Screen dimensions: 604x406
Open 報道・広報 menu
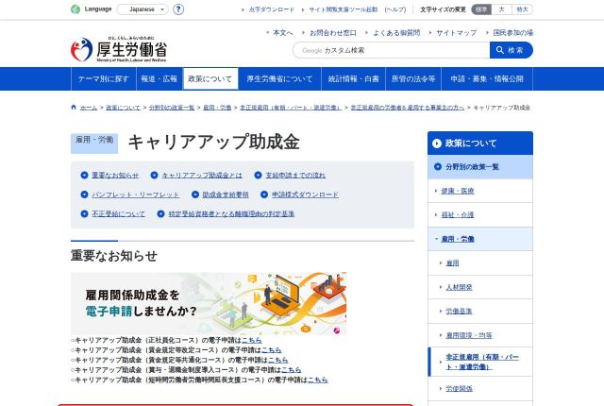pos(159,79)
